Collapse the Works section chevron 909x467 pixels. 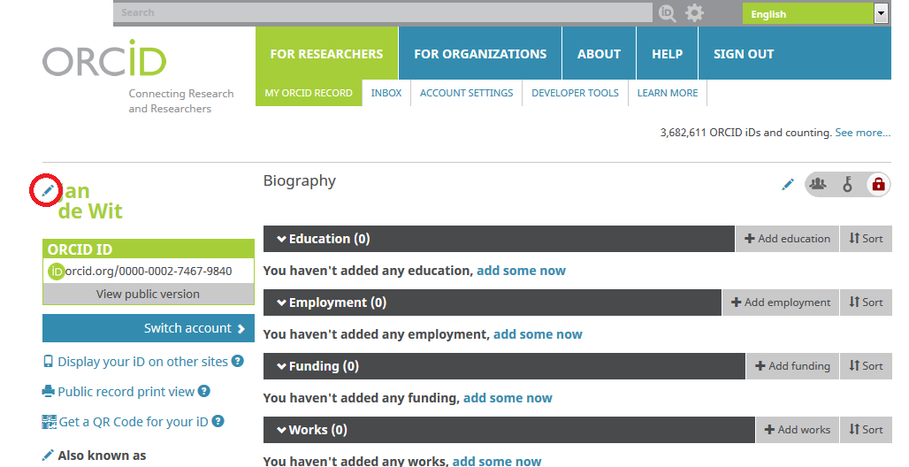click(x=282, y=431)
